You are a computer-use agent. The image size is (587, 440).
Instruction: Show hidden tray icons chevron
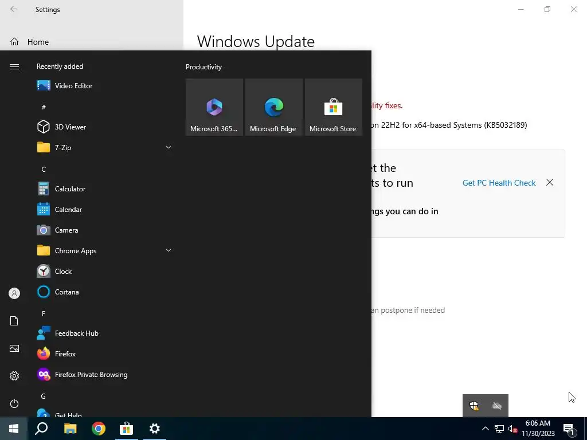[485, 429]
